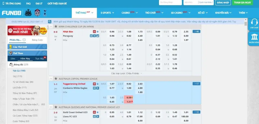The image size is (259, 124).
Task: Open the Live Chat headset icon
Action: click(x=254, y=22)
